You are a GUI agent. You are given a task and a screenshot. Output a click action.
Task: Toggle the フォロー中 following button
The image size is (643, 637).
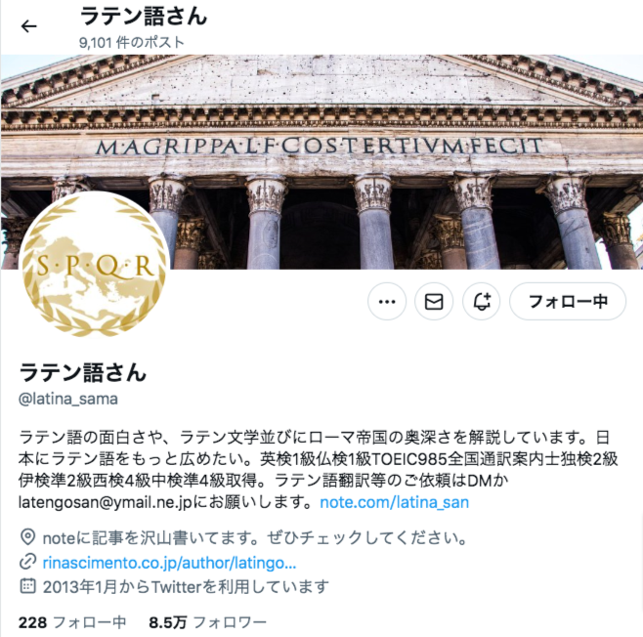click(568, 302)
